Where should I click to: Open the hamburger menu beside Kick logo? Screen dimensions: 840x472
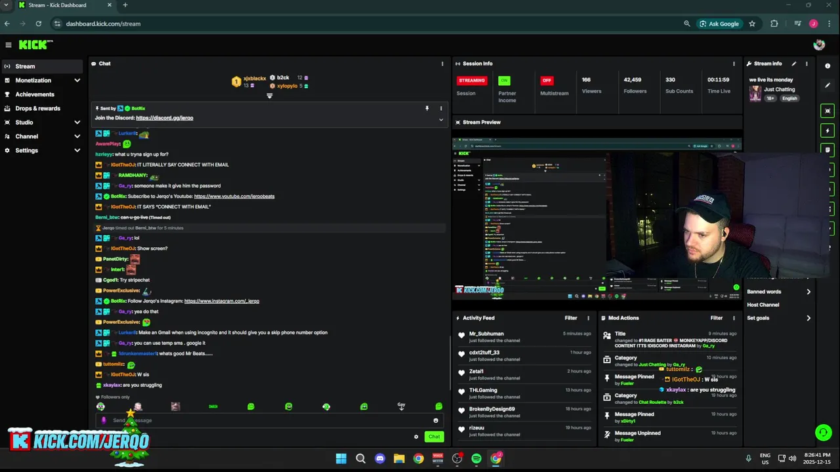(x=9, y=45)
